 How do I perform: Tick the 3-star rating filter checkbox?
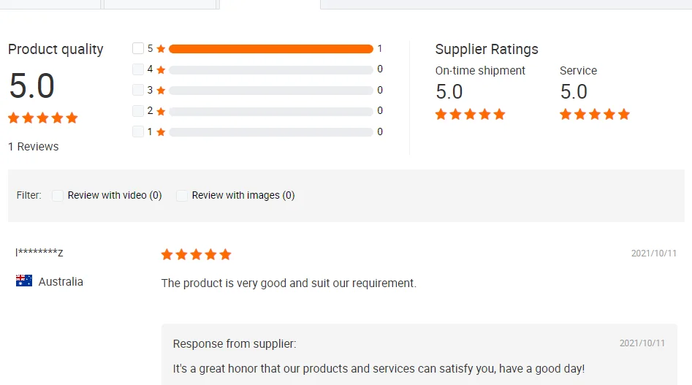pos(138,90)
